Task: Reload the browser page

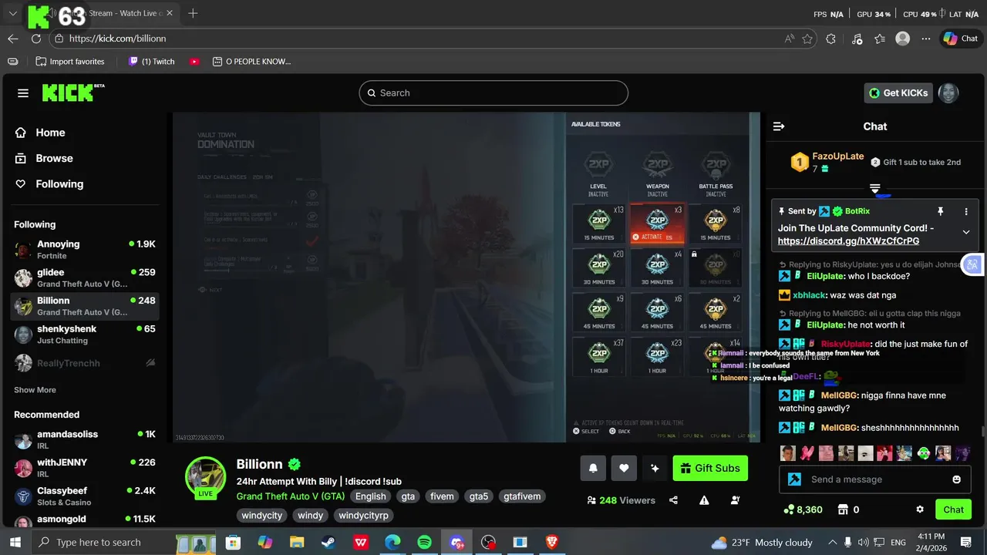Action: tap(36, 39)
